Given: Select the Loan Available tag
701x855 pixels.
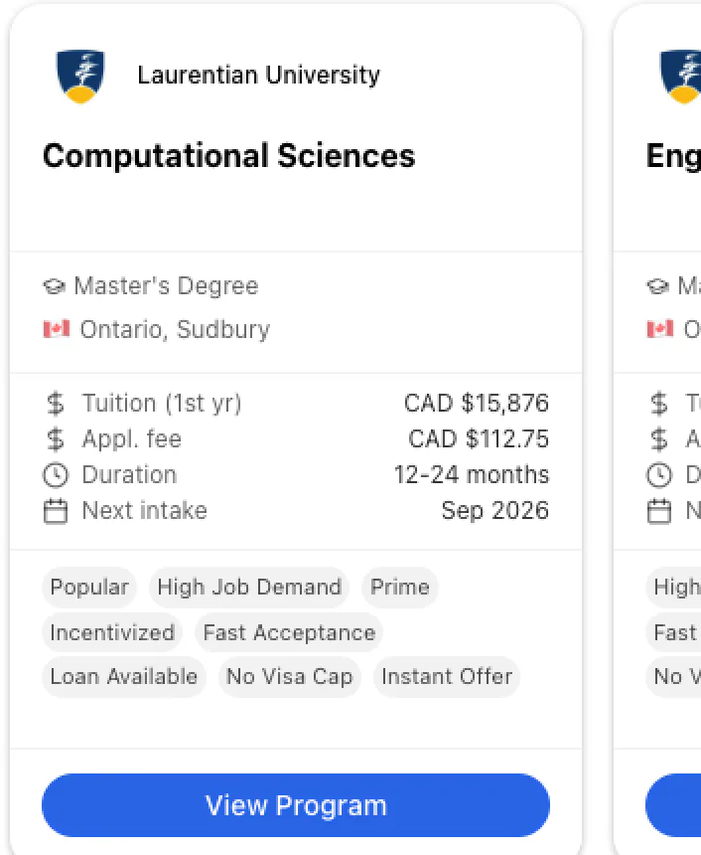Looking at the screenshot, I should (123, 676).
